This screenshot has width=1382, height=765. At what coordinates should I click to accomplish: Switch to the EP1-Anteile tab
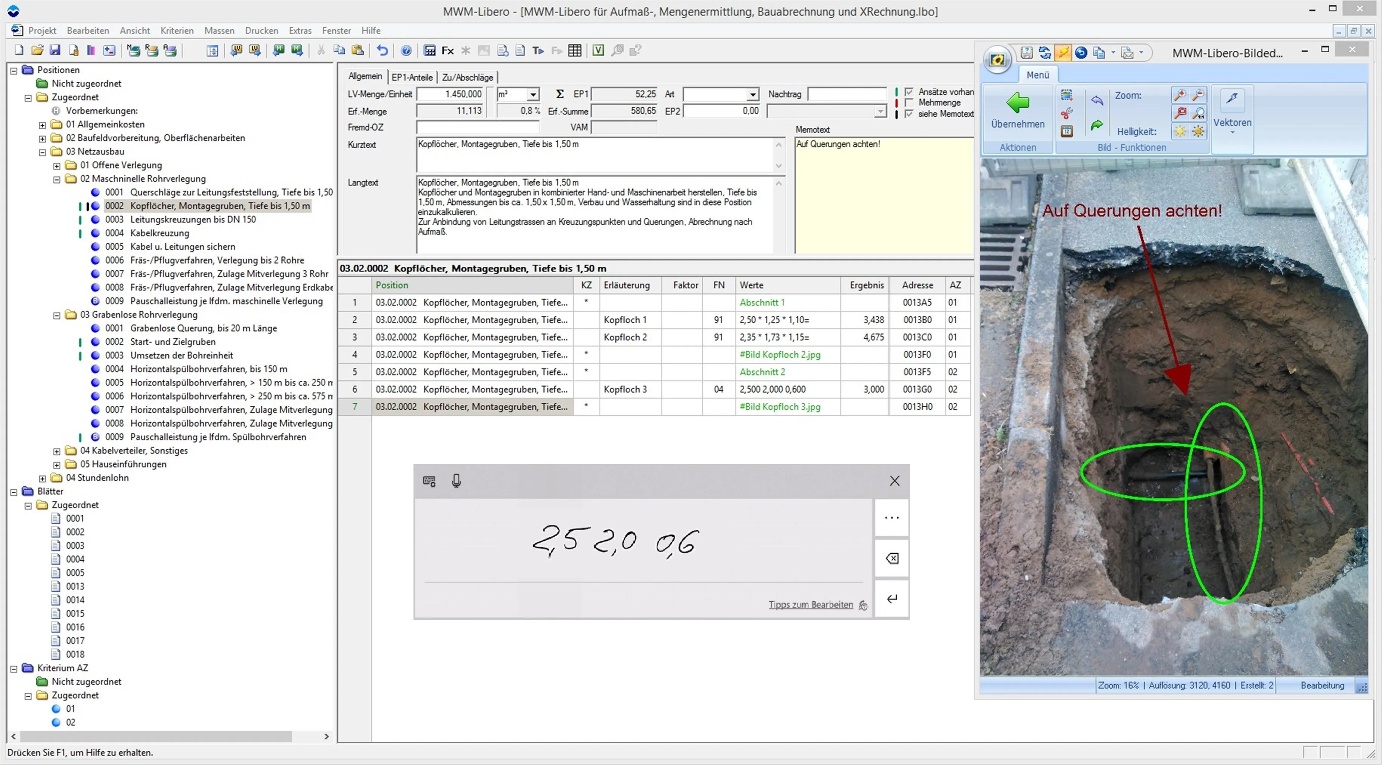[x=412, y=77]
